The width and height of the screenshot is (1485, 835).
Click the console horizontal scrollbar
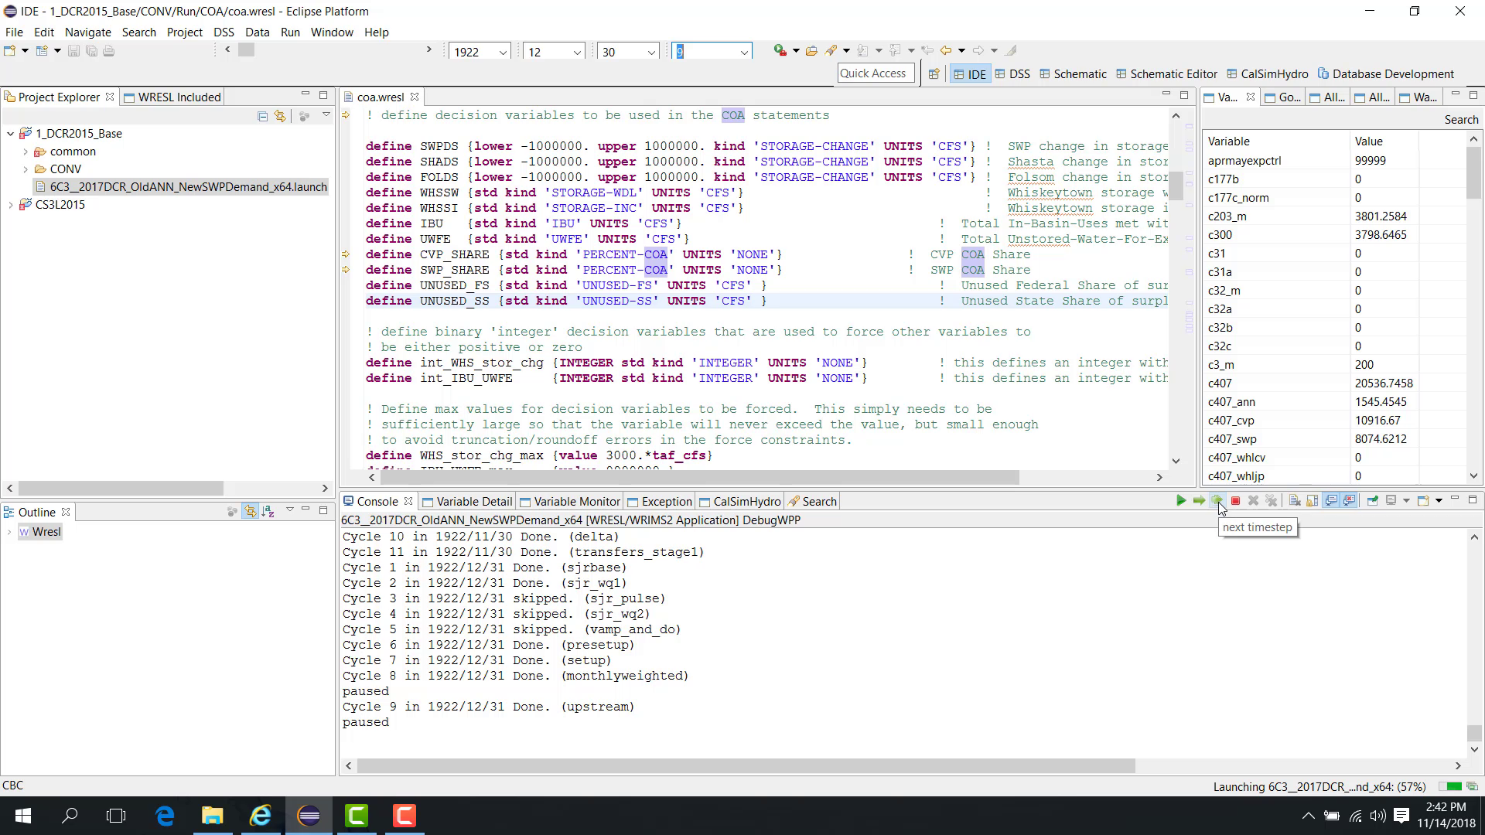746,765
